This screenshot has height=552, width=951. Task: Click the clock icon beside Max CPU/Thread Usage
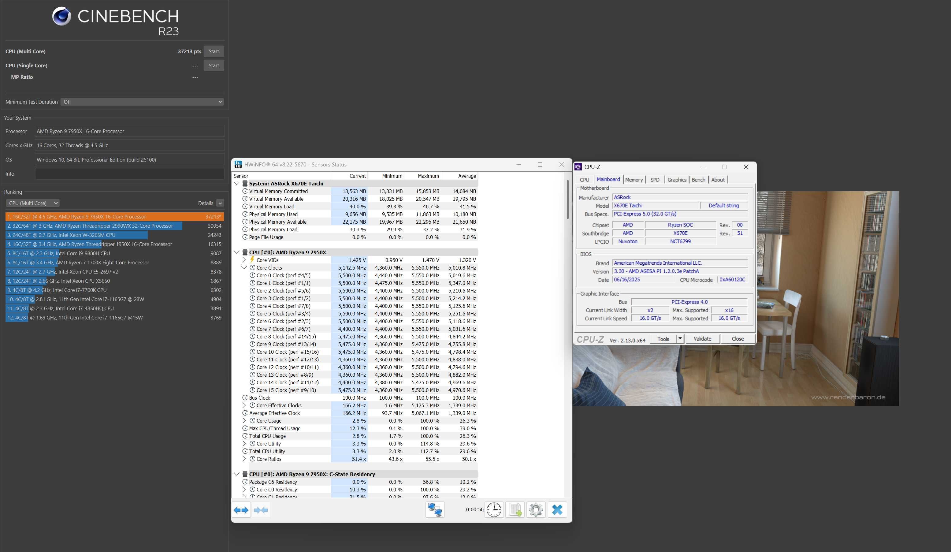(245, 428)
